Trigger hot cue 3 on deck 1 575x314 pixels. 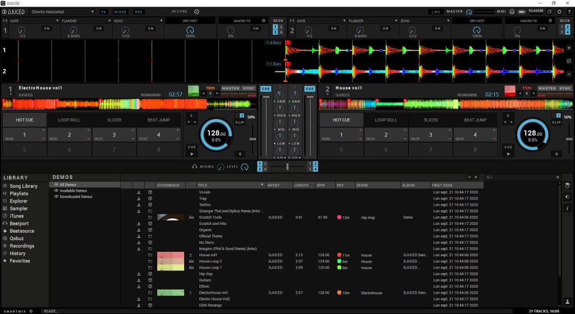point(114,135)
